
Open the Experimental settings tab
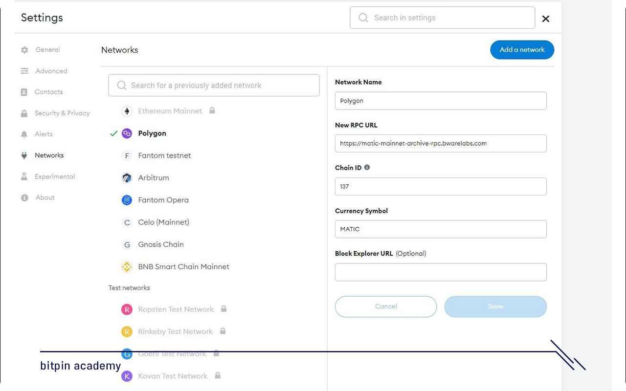pyautogui.click(x=55, y=176)
